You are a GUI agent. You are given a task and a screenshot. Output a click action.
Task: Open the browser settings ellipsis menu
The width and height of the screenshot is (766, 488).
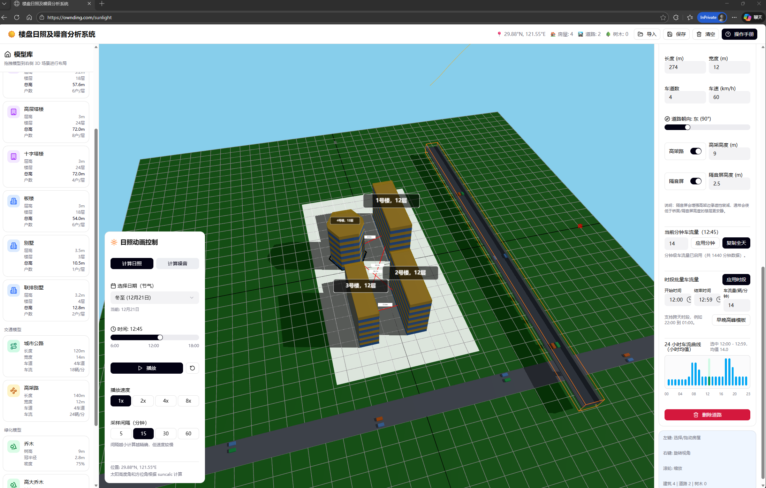click(734, 17)
